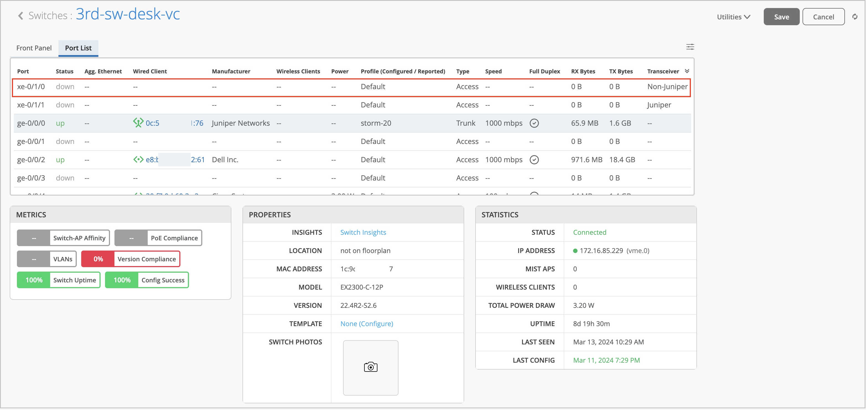The width and height of the screenshot is (866, 410).
Task: Select the Port List tab
Action: [x=78, y=48]
